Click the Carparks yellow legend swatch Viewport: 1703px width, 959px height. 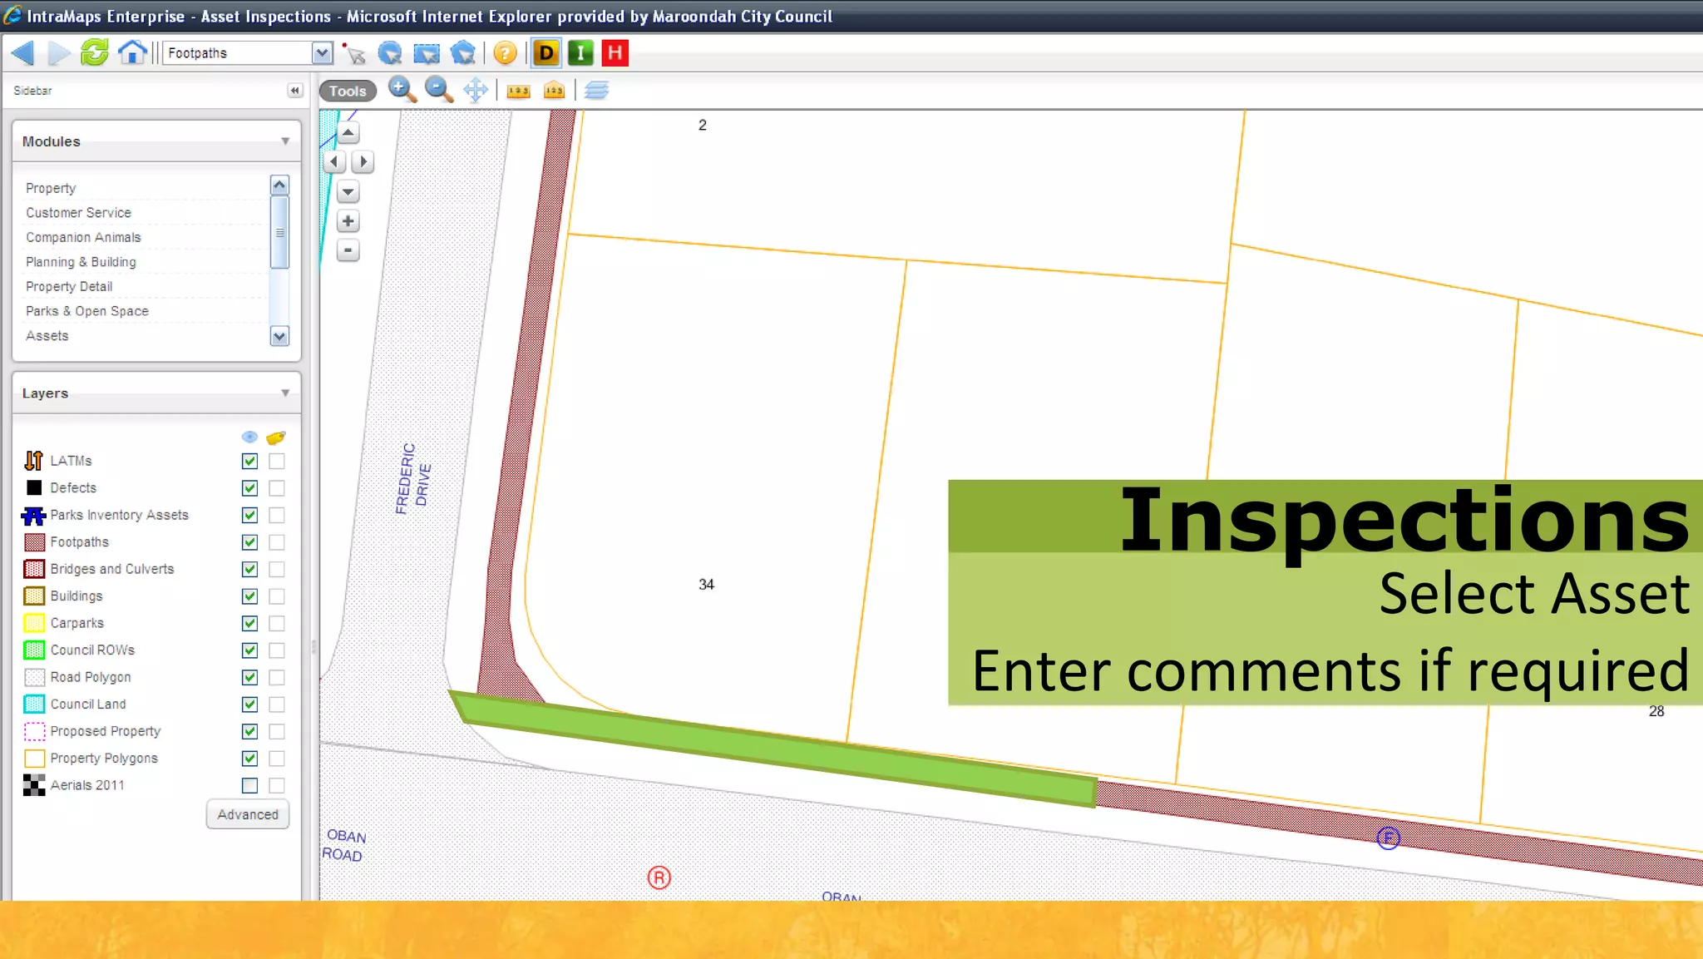[34, 623]
